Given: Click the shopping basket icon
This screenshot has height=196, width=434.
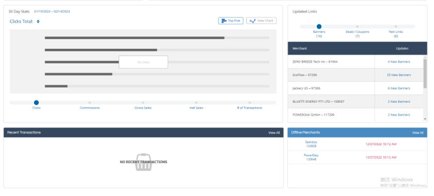Looking at the screenshot, I should click(x=143, y=162).
